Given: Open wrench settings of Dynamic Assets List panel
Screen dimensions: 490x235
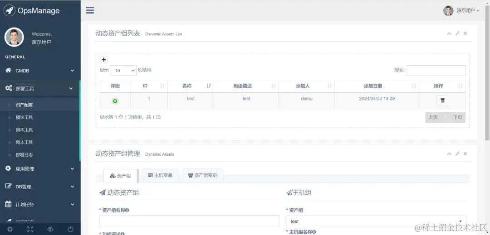Looking at the screenshot, I should coord(457,34).
